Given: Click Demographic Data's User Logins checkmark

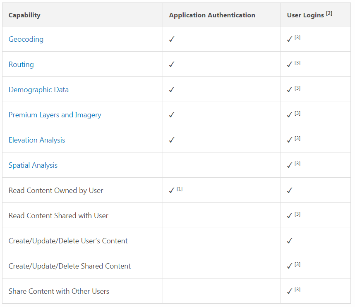Looking at the screenshot, I should tap(290, 90).
